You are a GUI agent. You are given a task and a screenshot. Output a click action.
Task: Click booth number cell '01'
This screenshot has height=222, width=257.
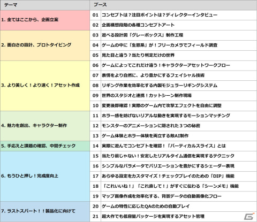[95, 15]
